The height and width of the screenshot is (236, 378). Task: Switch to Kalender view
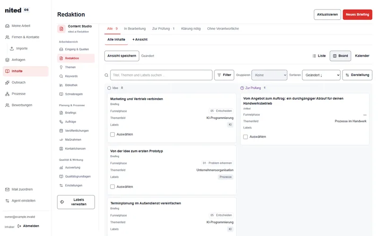click(x=362, y=56)
